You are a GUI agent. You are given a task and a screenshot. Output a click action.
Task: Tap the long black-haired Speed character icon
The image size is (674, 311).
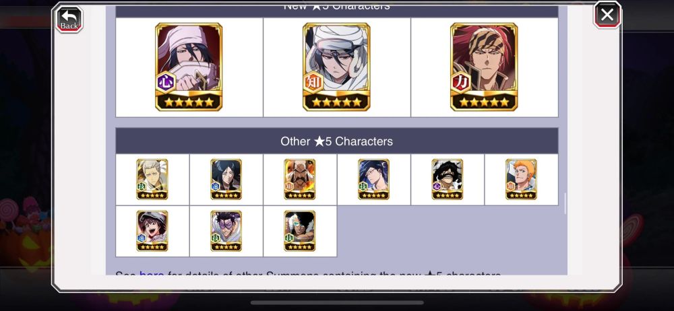[226, 179]
